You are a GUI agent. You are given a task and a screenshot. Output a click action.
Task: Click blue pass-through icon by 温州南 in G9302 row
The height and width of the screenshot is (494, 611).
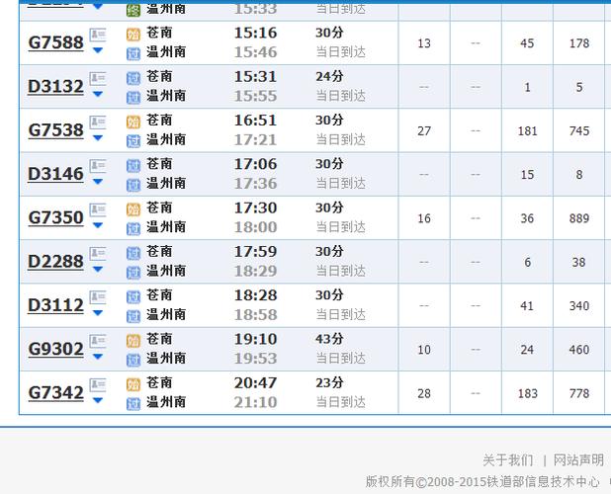[x=133, y=360]
